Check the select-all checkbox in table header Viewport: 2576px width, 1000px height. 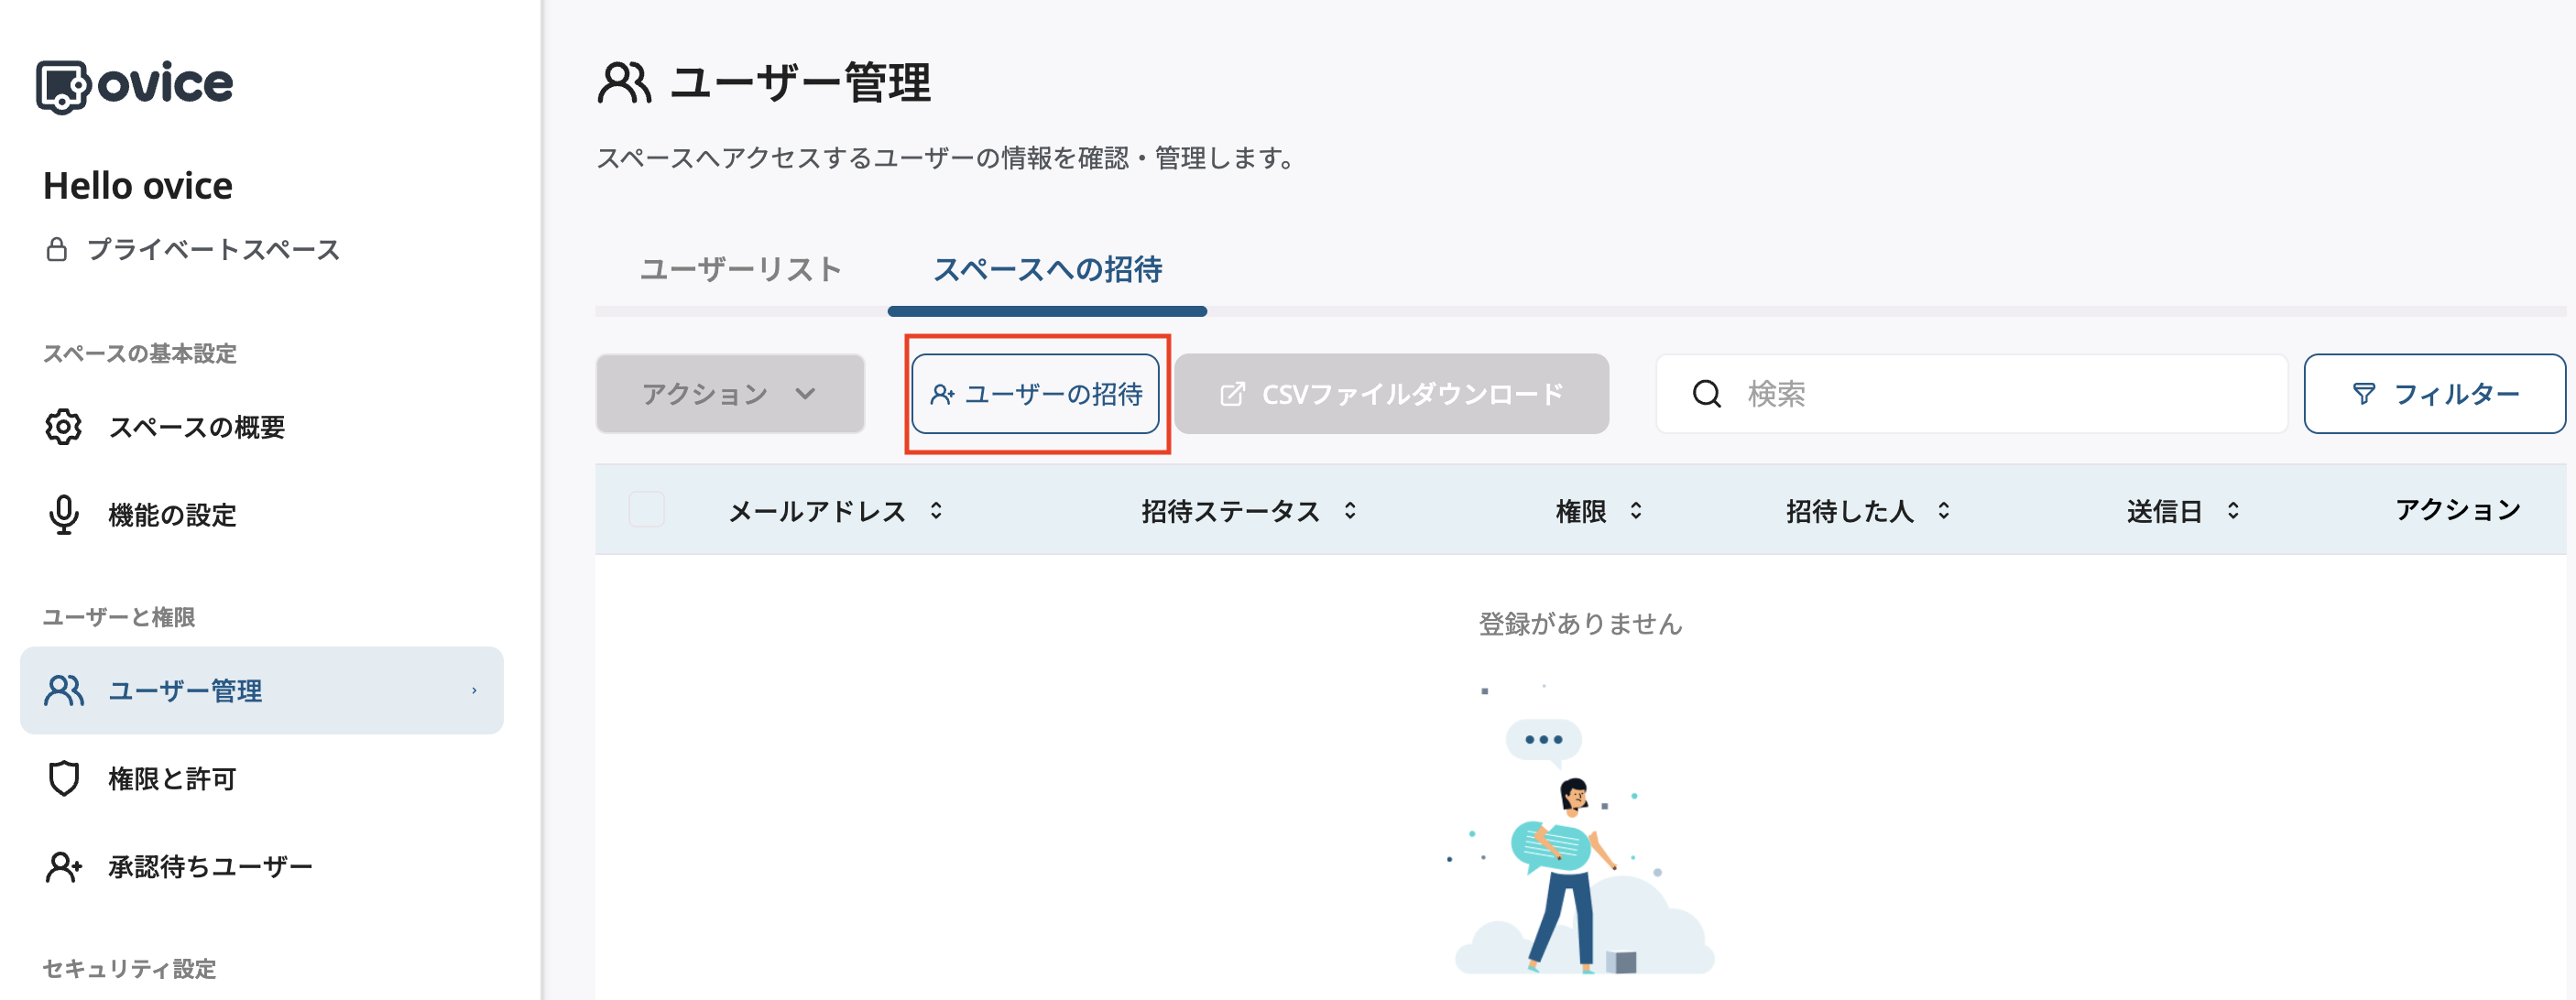646,510
